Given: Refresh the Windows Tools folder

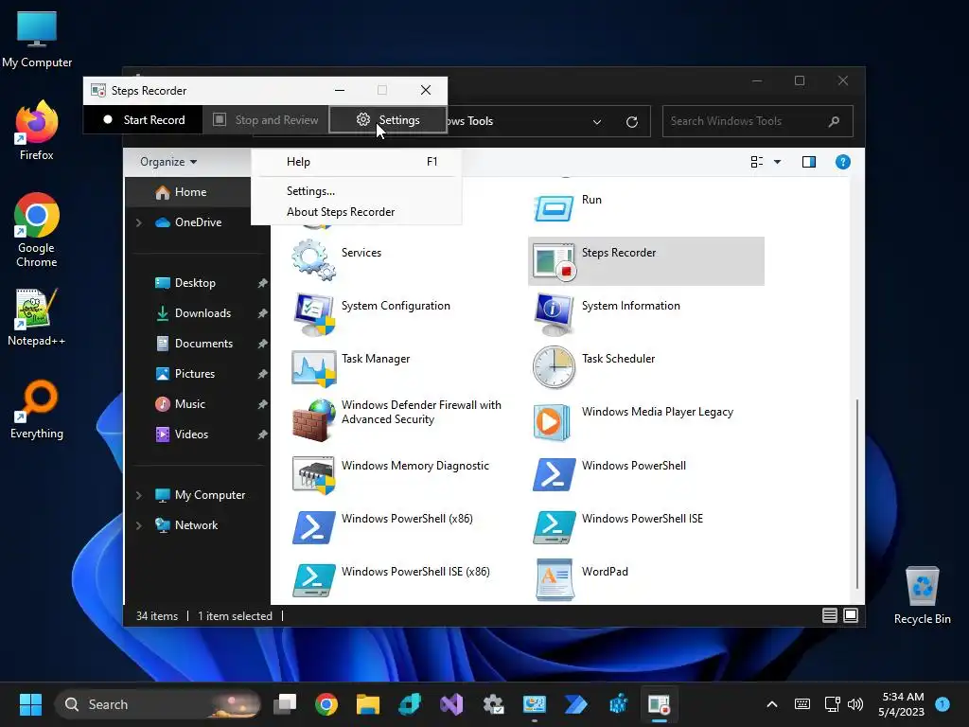Looking at the screenshot, I should pyautogui.click(x=631, y=122).
